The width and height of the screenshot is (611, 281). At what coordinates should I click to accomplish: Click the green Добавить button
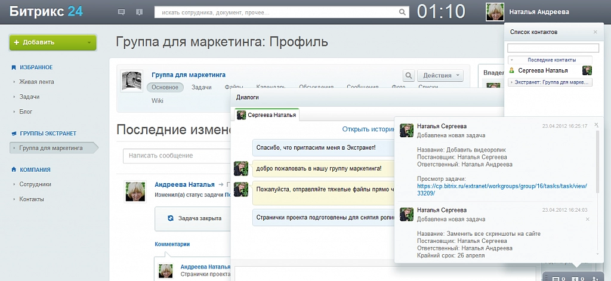point(53,42)
